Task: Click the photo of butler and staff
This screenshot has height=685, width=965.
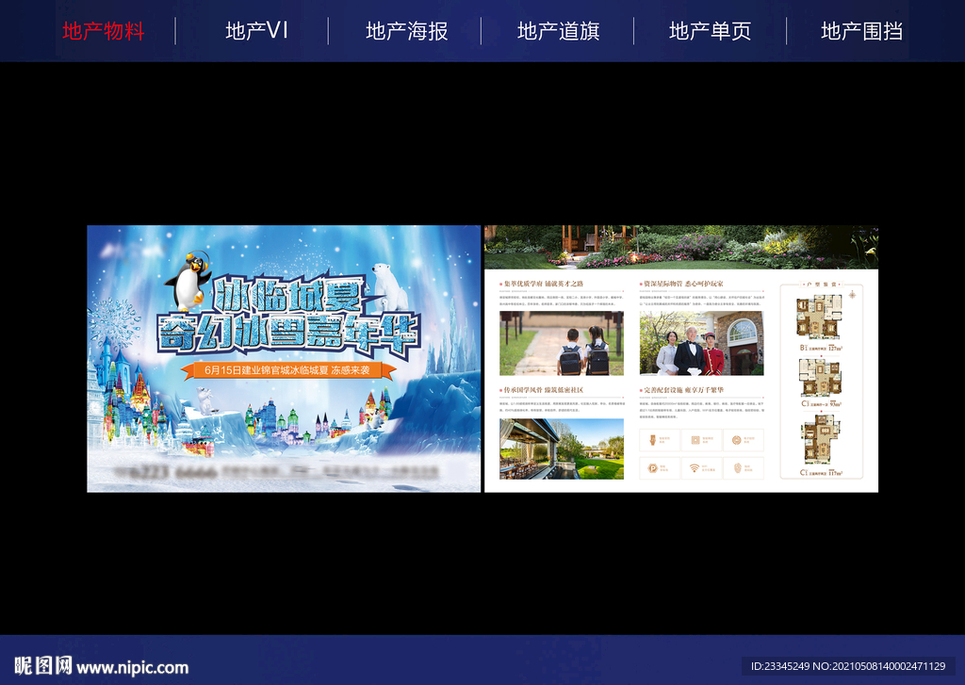Action: [701, 343]
